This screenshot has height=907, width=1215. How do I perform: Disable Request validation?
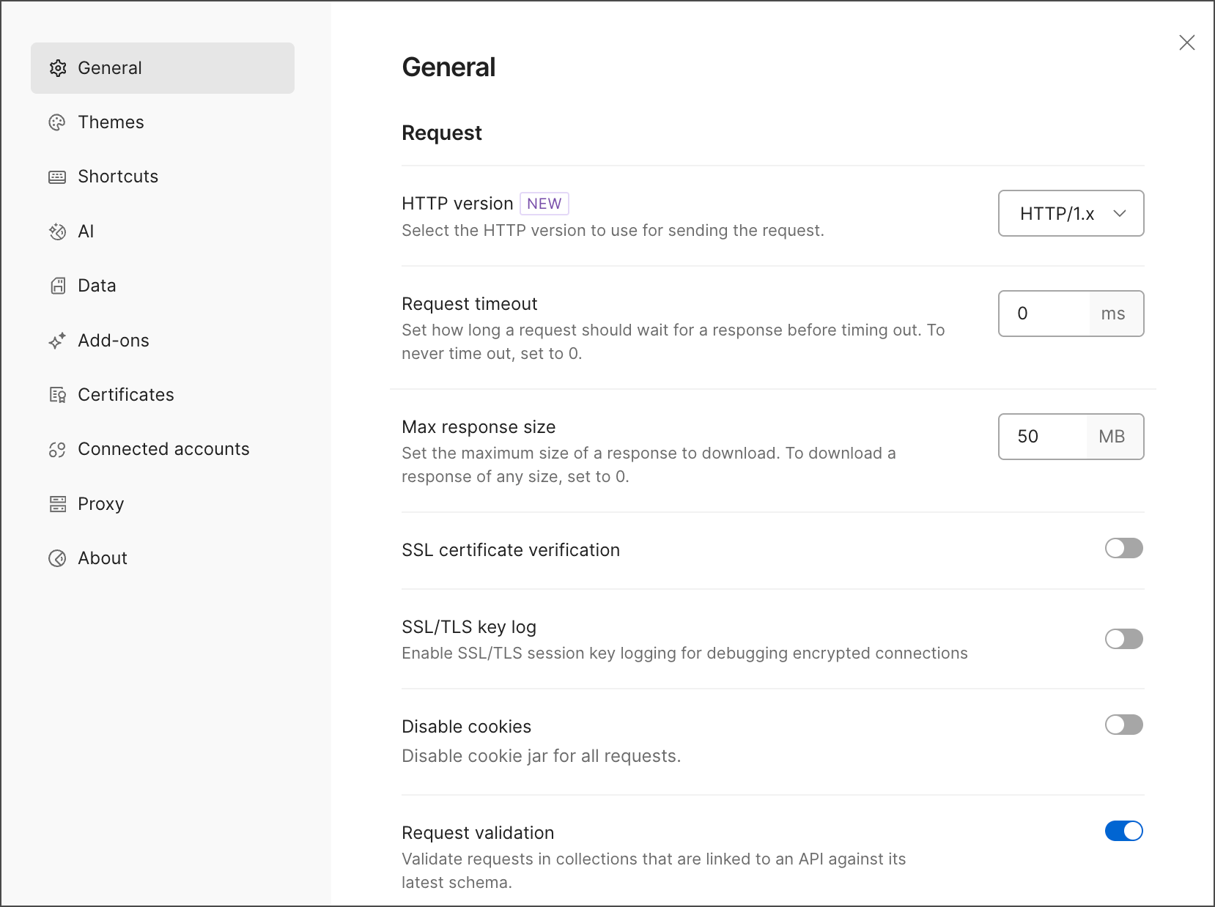pos(1123,831)
